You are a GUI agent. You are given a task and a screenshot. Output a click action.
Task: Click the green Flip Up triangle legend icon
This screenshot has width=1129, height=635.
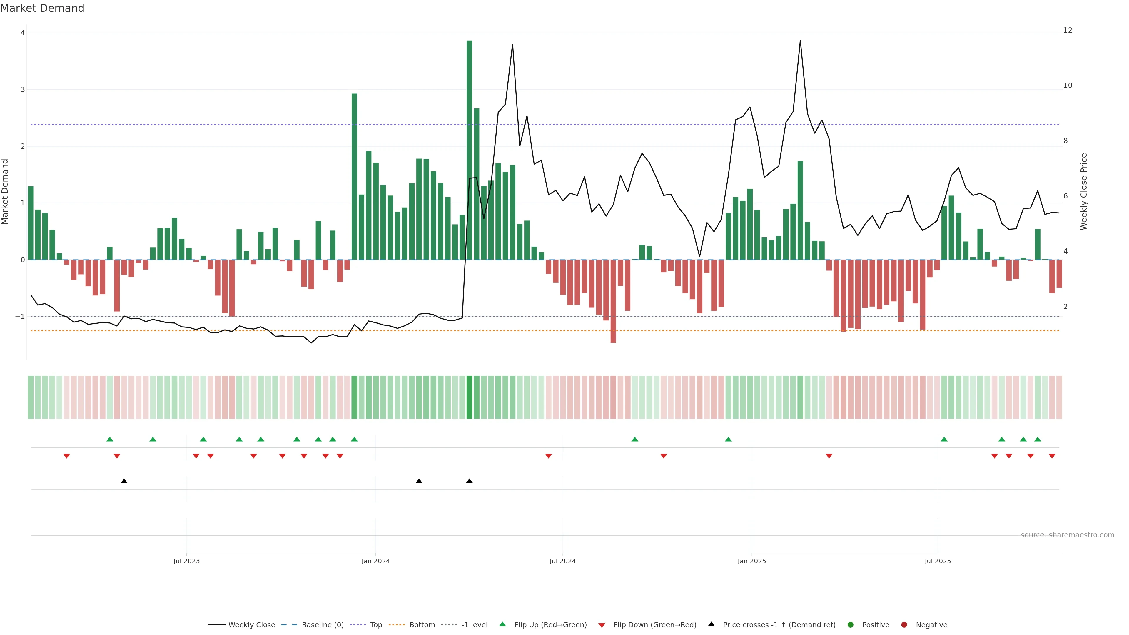point(502,624)
